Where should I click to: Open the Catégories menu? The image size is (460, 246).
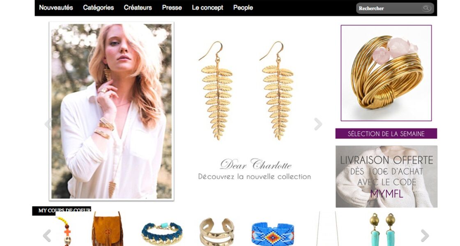(x=98, y=8)
